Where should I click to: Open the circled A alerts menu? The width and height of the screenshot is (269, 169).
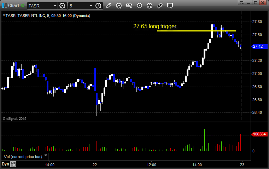[150, 6]
